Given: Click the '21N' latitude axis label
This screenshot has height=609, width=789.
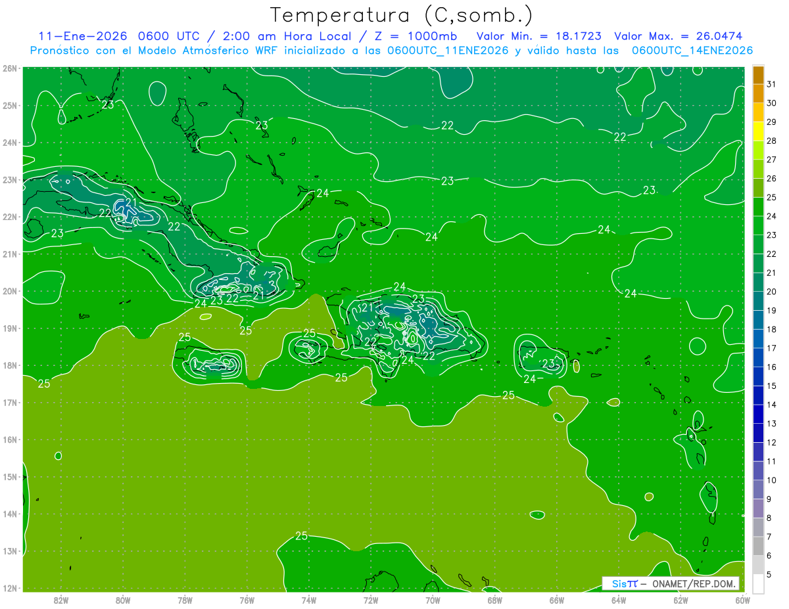Looking at the screenshot, I should click(10, 254).
